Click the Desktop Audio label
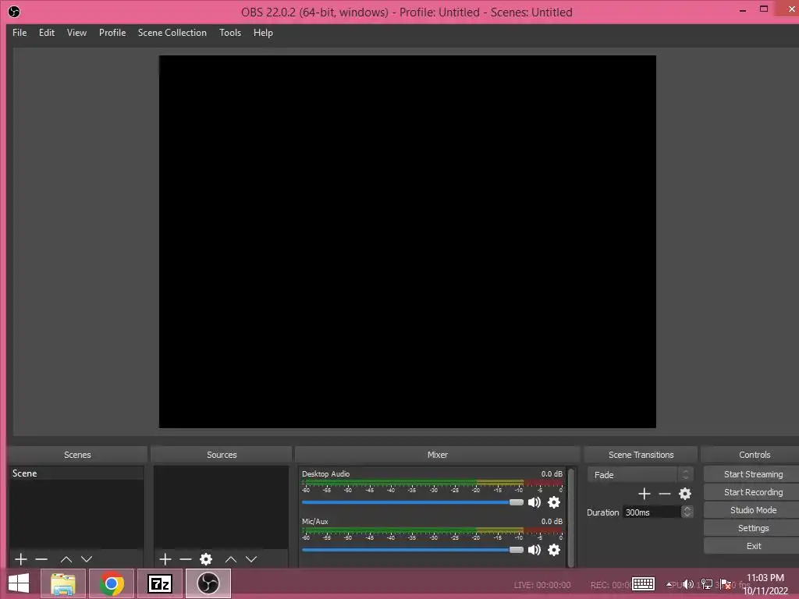 [x=325, y=473]
